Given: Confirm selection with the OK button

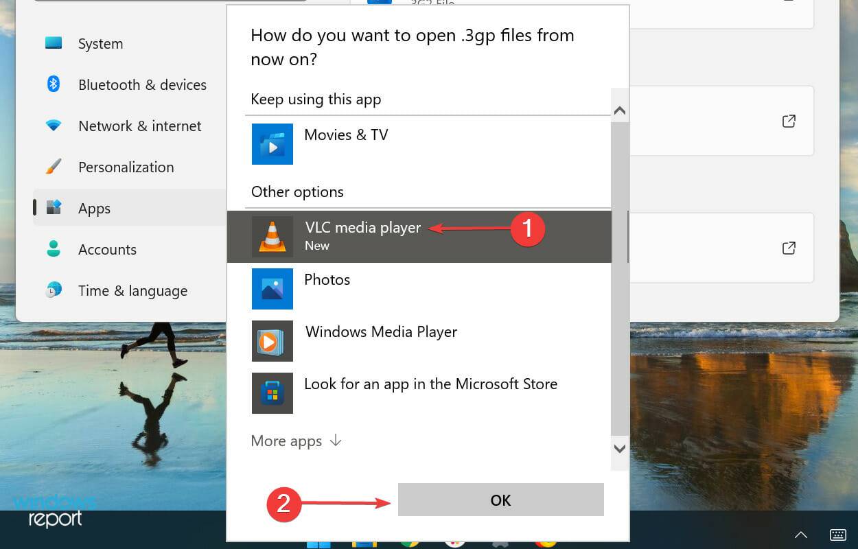Looking at the screenshot, I should click(x=500, y=500).
